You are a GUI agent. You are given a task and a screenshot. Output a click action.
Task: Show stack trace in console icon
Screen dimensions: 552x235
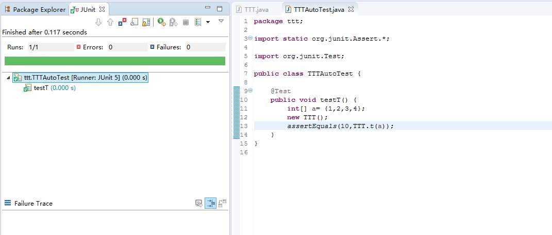[199, 203]
